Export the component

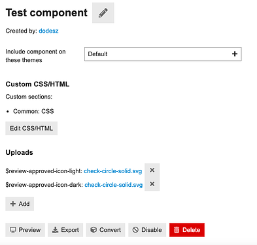pos(65,230)
